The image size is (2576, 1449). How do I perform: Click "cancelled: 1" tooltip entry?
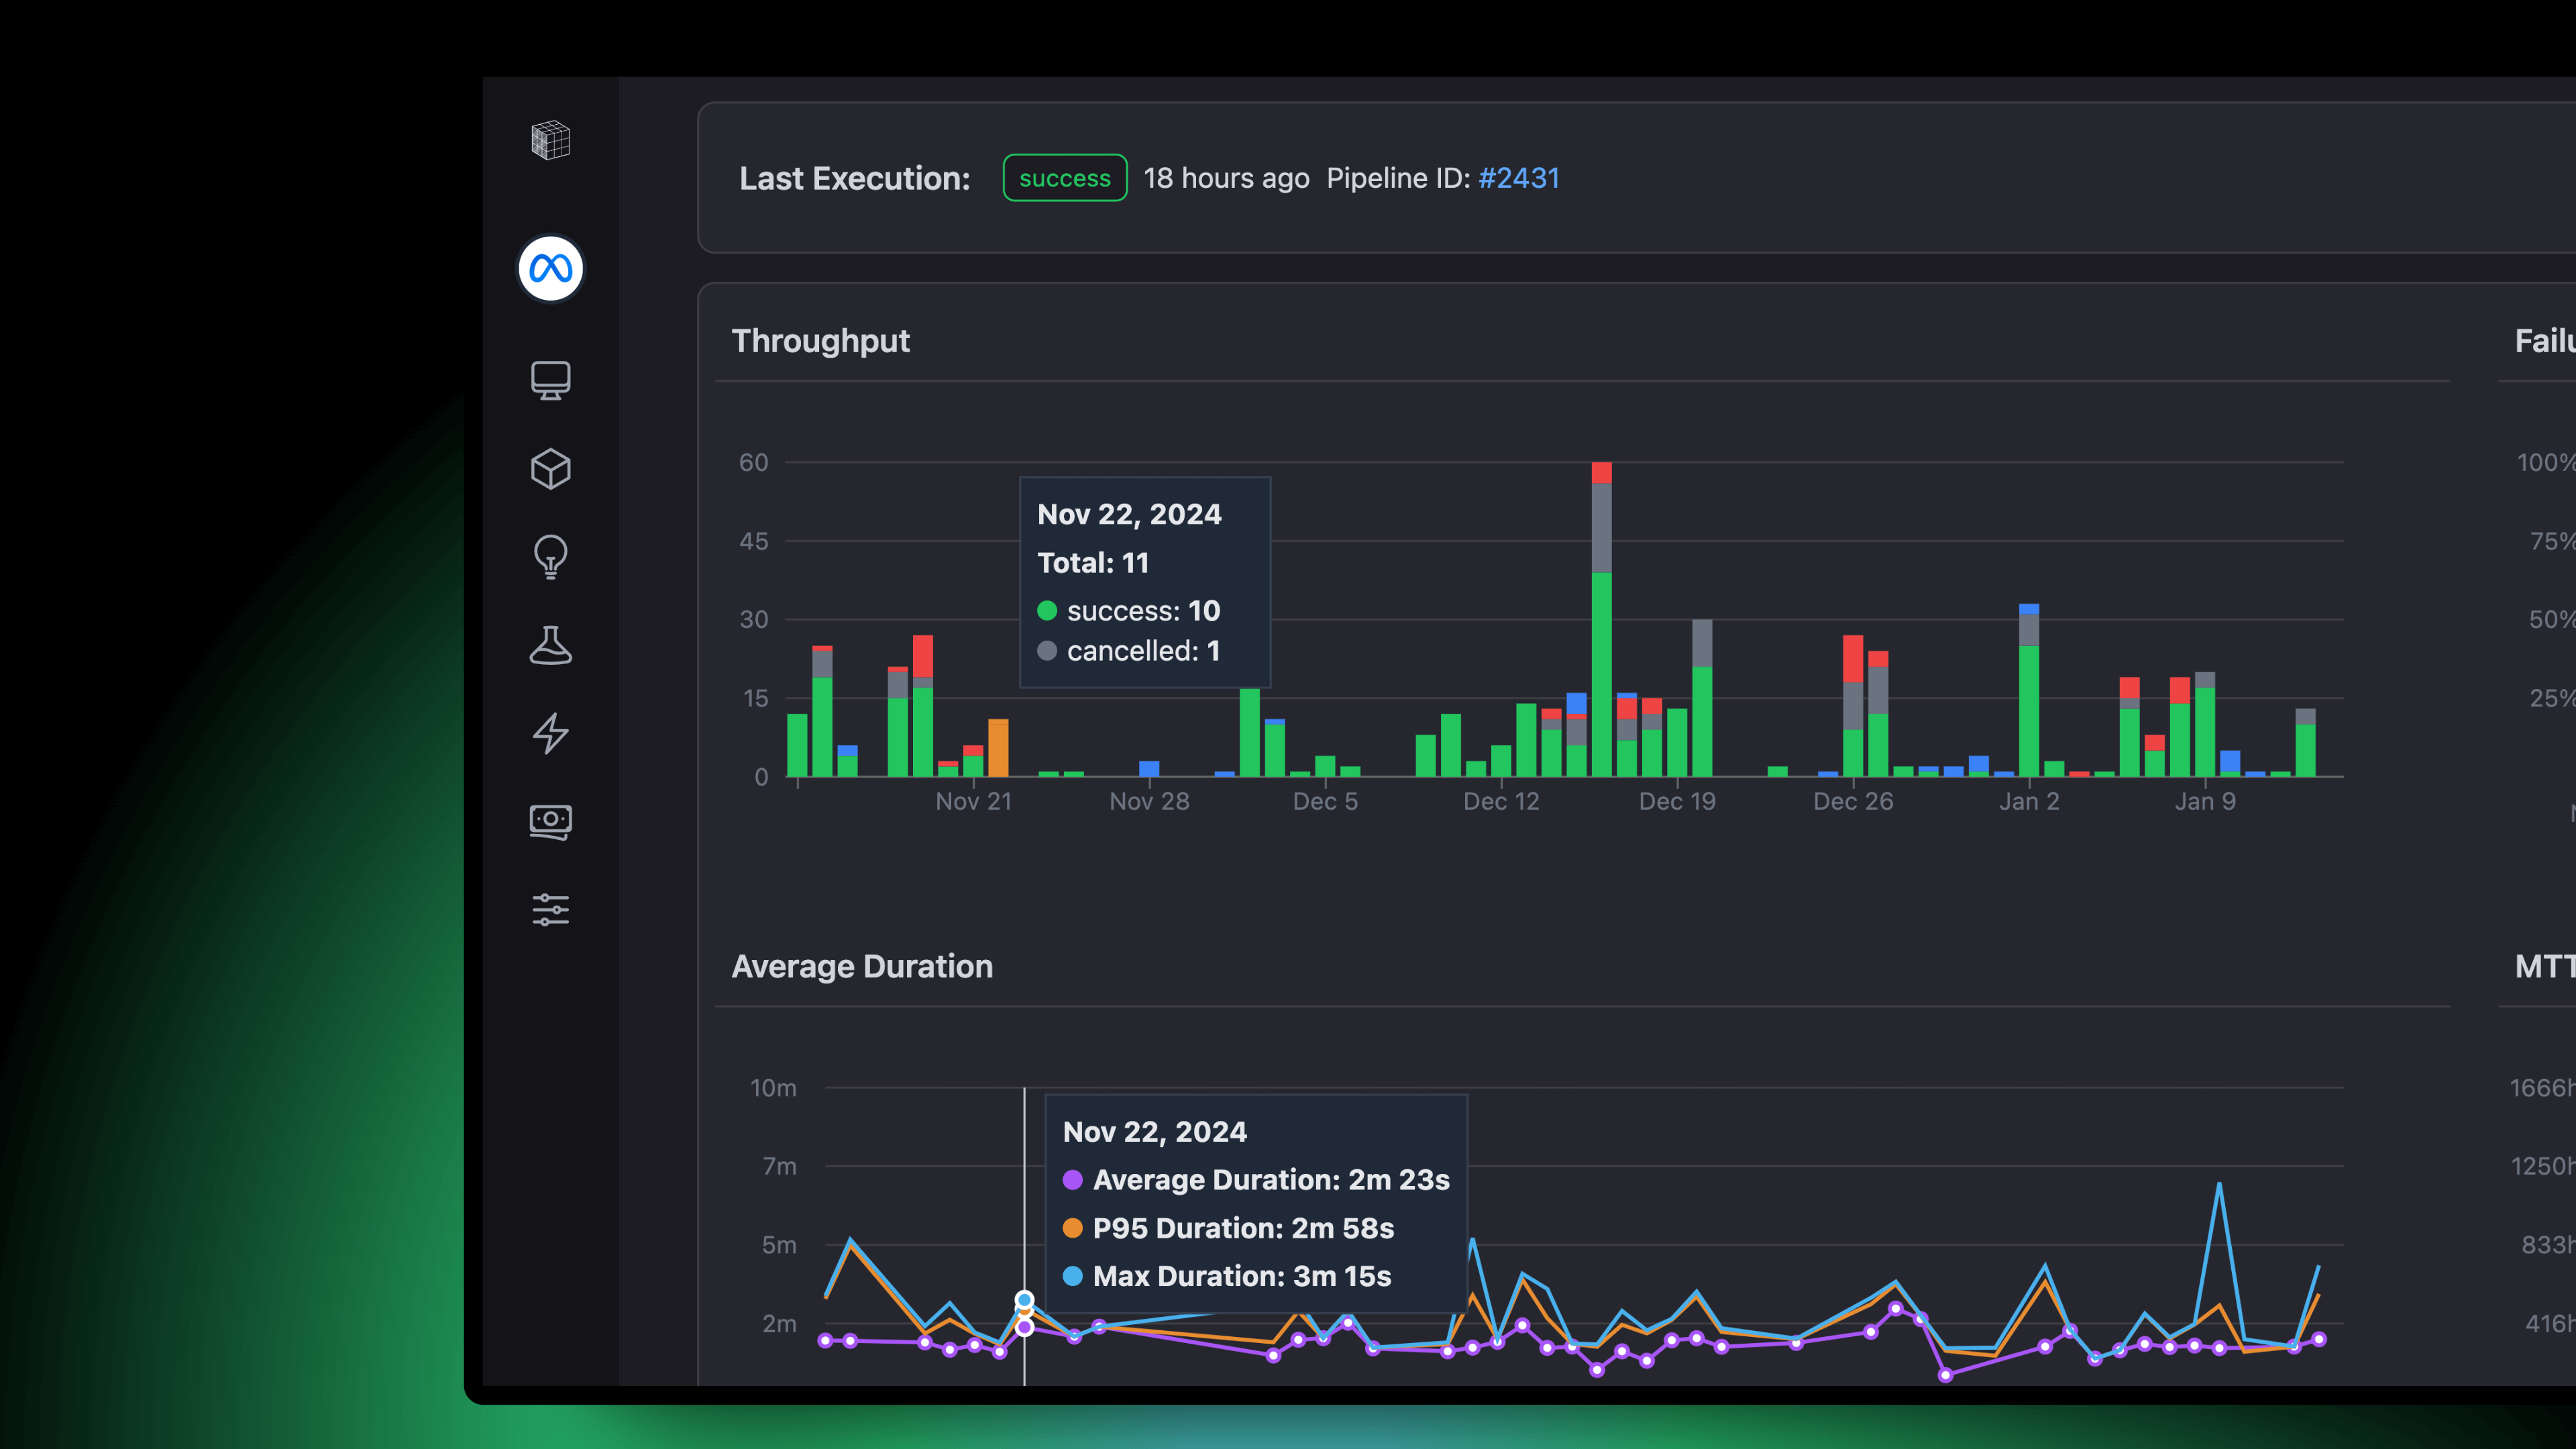tap(1129, 651)
